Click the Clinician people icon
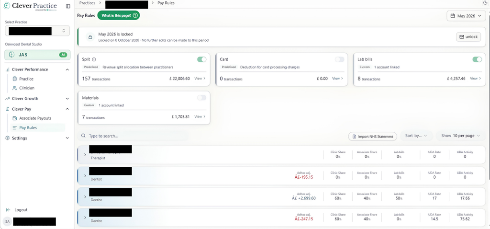The width and height of the screenshot is (490, 229). pyautogui.click(x=14, y=88)
